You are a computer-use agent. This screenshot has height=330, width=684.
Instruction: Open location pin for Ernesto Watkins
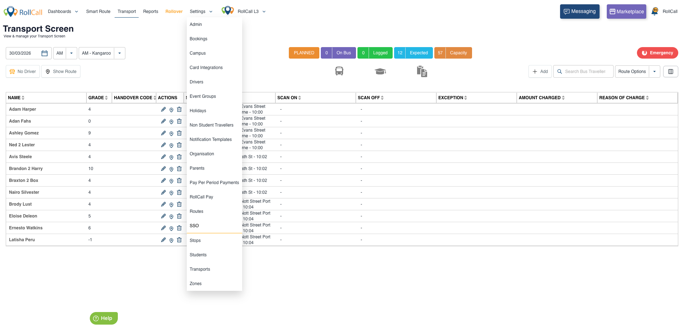point(171,228)
